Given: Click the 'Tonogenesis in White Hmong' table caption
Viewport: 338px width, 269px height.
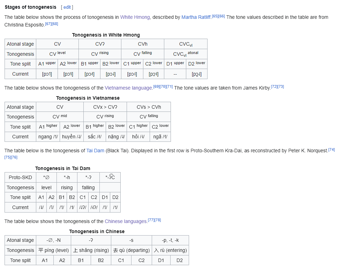Looking at the screenshot, I should [x=106, y=35].
